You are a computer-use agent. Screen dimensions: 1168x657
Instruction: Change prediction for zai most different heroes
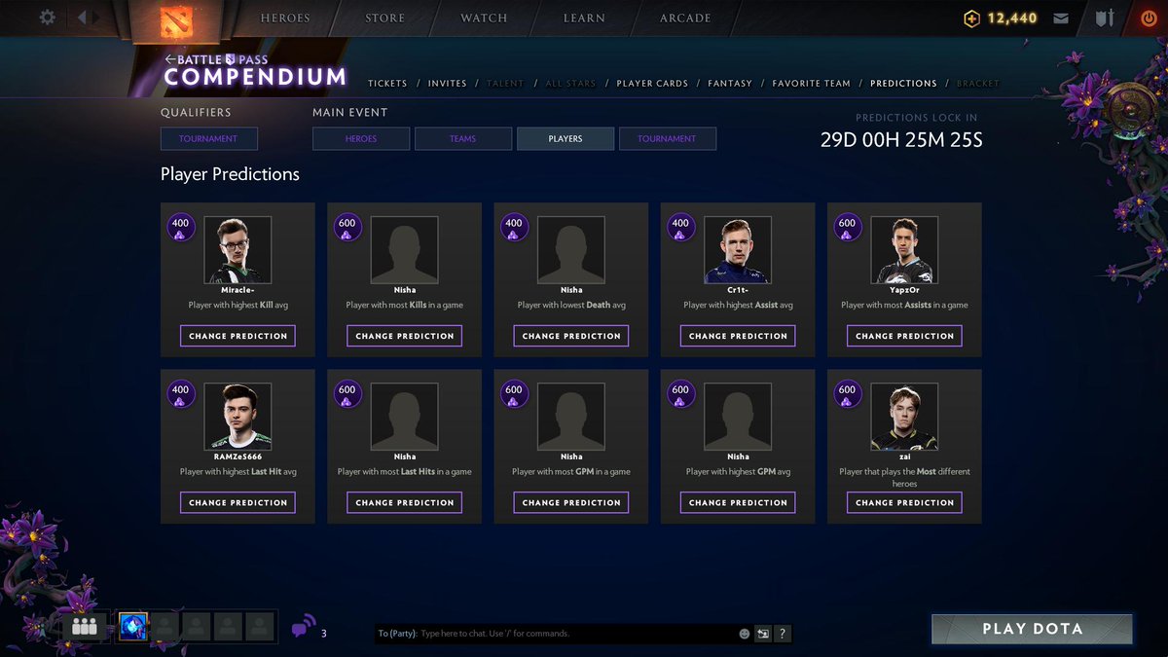click(x=904, y=502)
